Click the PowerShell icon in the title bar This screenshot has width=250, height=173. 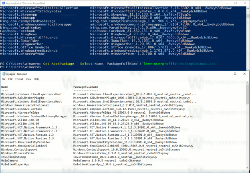3,2
